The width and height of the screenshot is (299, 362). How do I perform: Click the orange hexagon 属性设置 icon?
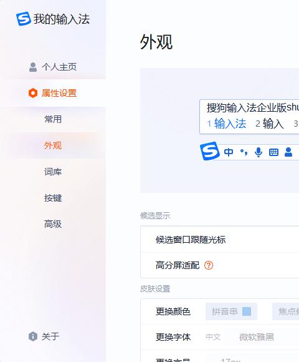click(x=33, y=93)
